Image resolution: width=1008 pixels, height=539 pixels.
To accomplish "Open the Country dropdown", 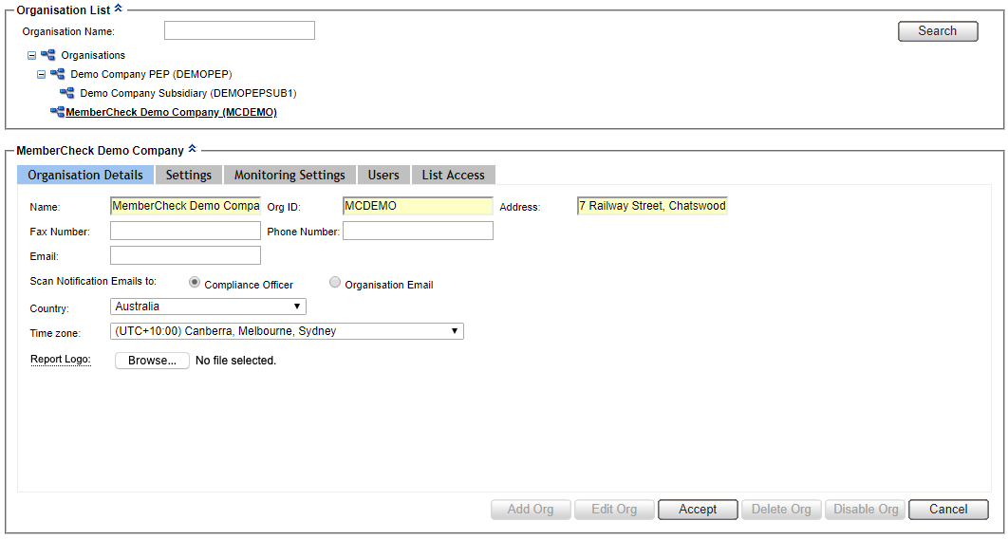I will (208, 307).
